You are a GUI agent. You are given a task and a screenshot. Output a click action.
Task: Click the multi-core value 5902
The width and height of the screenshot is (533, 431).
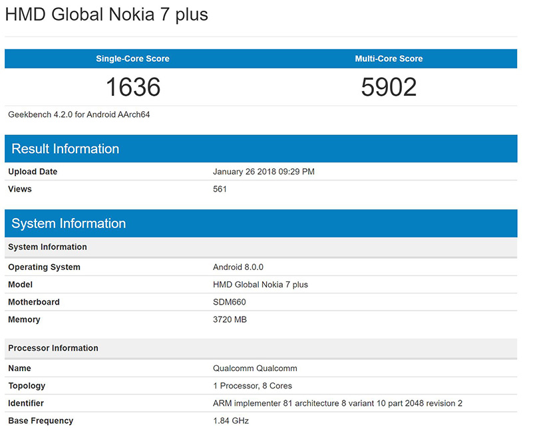pos(389,87)
